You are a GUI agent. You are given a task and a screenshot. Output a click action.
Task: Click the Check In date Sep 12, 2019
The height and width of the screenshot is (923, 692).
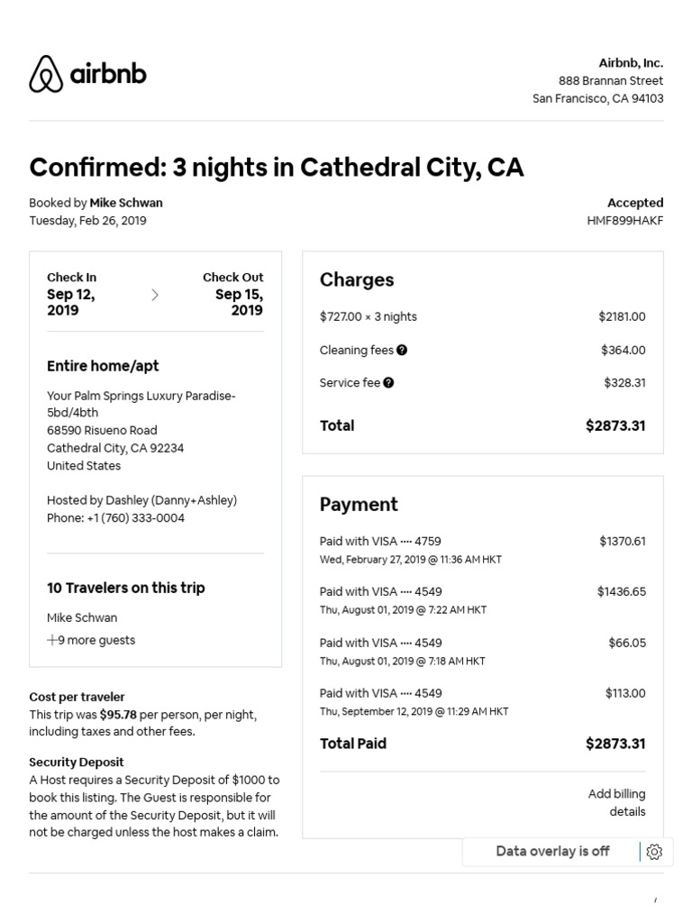click(x=71, y=302)
